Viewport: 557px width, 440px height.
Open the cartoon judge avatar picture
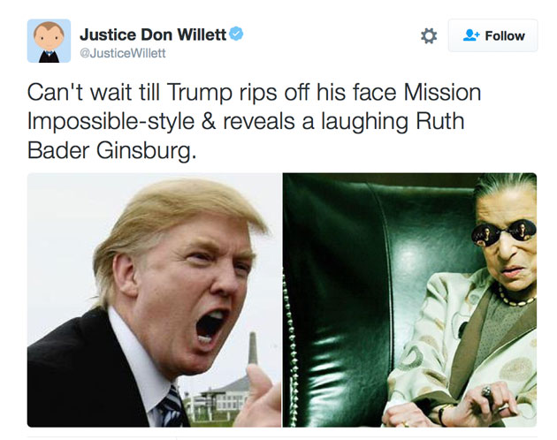pos(49,41)
